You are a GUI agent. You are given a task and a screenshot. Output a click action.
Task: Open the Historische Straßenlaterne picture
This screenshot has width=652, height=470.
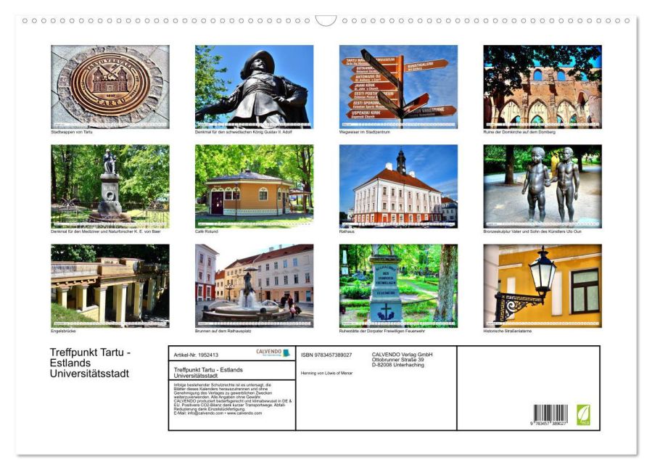click(x=542, y=286)
